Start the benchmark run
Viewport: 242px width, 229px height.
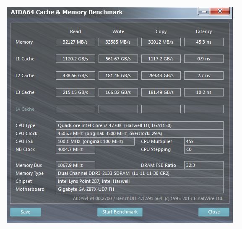tap(120, 212)
